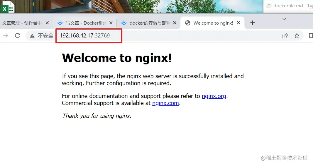Viewport: 313px width, 166px height.
Task: Open the nginx.org link
Action: pos(214,96)
